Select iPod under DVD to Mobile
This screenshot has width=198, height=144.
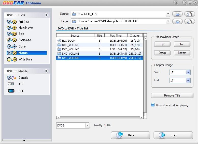coord(21,84)
